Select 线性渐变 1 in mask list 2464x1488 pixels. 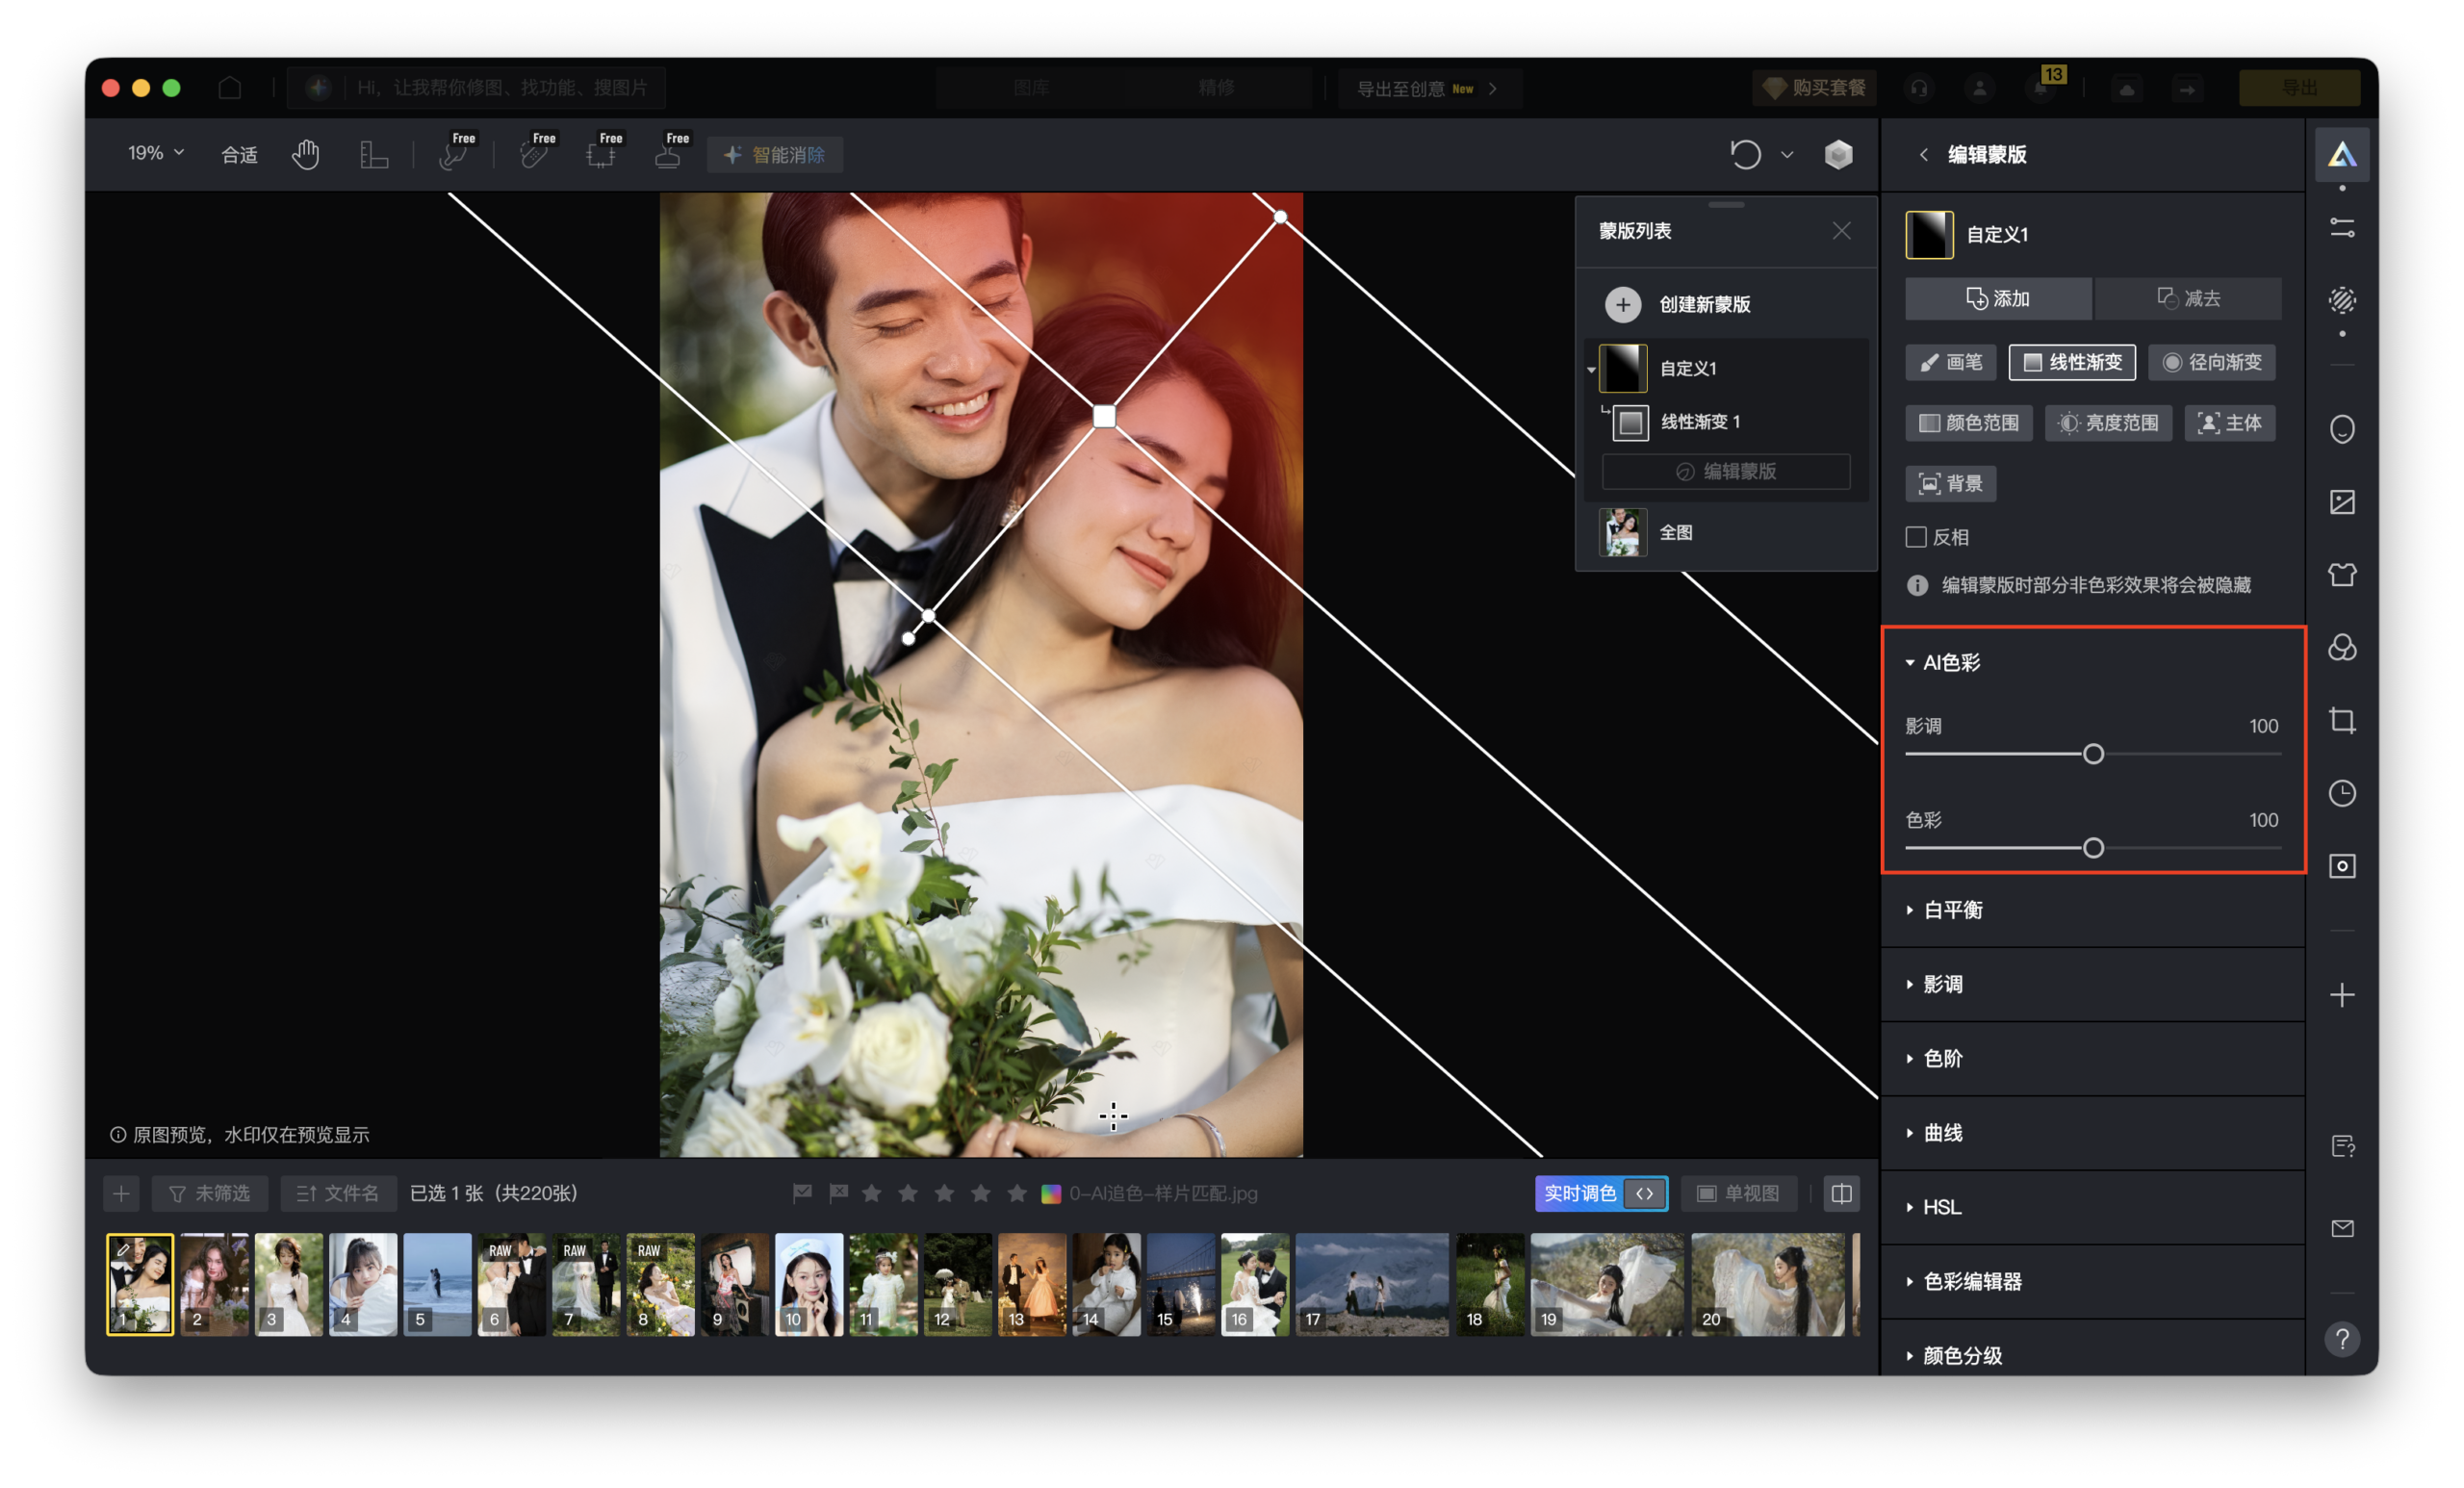click(1700, 422)
